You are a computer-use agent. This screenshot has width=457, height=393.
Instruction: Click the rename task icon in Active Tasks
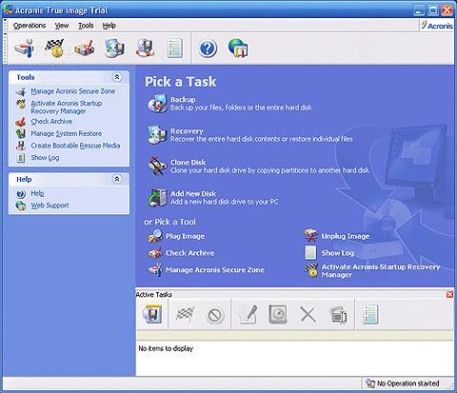(x=338, y=315)
